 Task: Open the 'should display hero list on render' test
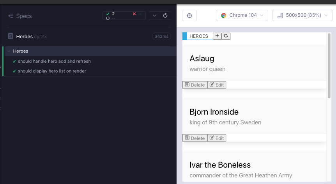coord(52,71)
